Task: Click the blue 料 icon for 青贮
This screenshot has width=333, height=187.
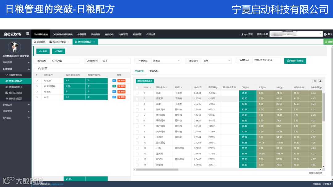Action: tap(114, 92)
